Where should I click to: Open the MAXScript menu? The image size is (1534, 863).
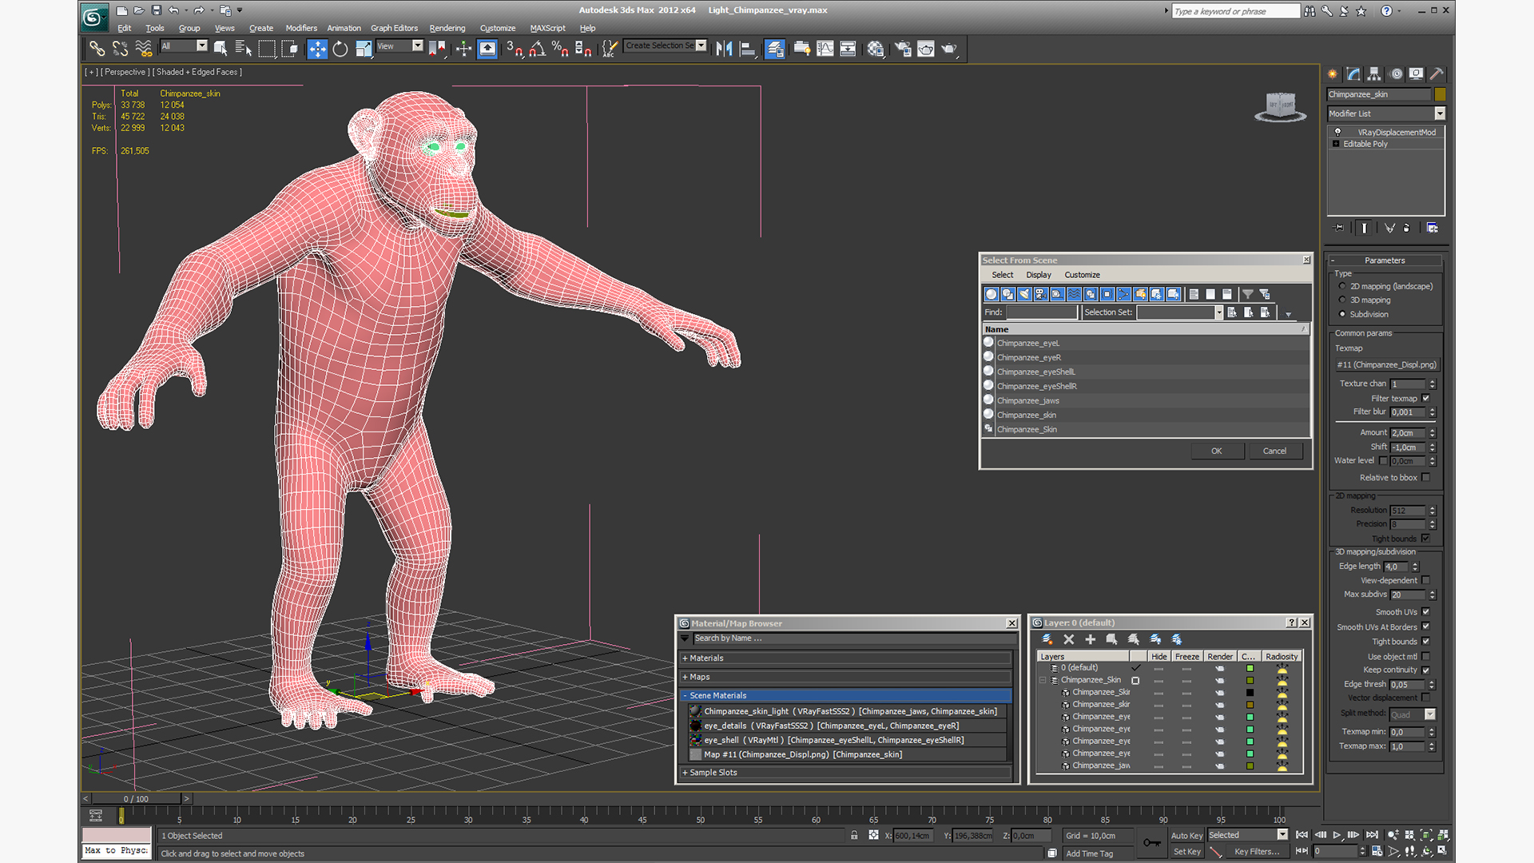pos(547,28)
